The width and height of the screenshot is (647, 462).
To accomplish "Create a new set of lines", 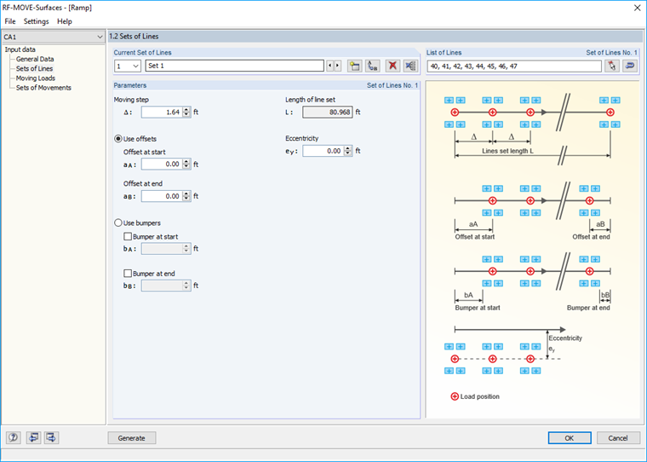I will (354, 66).
